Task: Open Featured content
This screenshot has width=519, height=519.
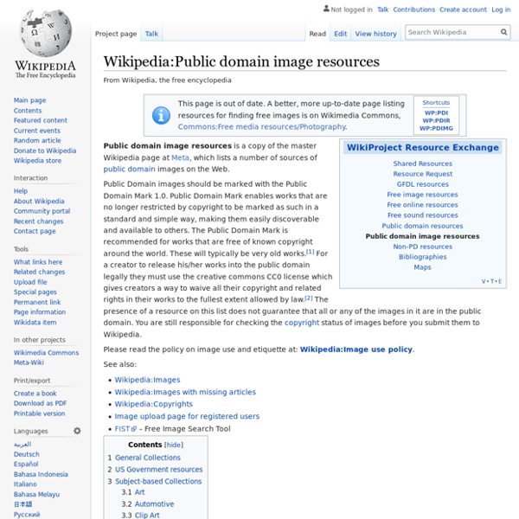Action: [x=41, y=120]
